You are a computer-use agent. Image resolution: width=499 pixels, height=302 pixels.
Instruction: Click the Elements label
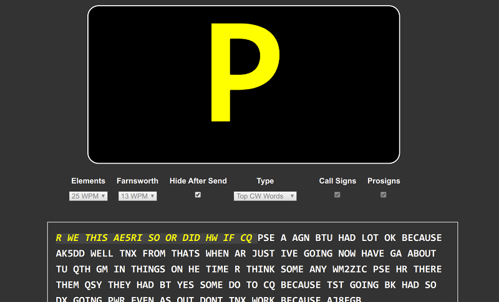pos(88,181)
